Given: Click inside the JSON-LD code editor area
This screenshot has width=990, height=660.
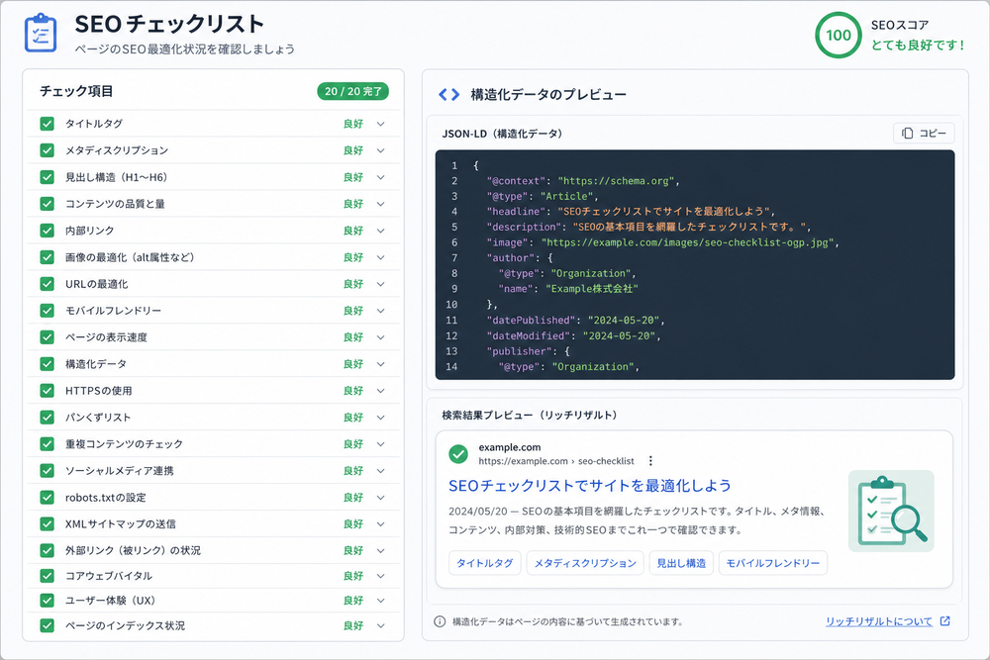Looking at the screenshot, I should click(x=695, y=265).
